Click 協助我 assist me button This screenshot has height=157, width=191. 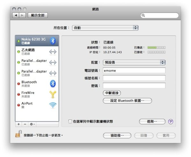click(x=117, y=135)
